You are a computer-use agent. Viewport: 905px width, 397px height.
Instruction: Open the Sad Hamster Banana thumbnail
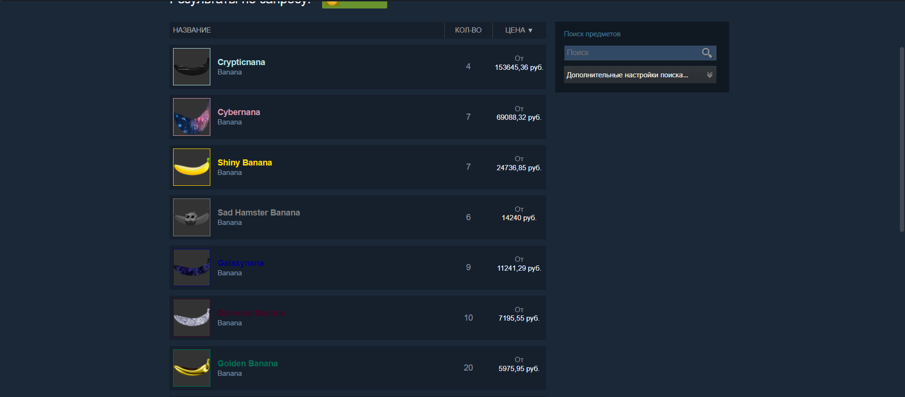click(x=191, y=217)
